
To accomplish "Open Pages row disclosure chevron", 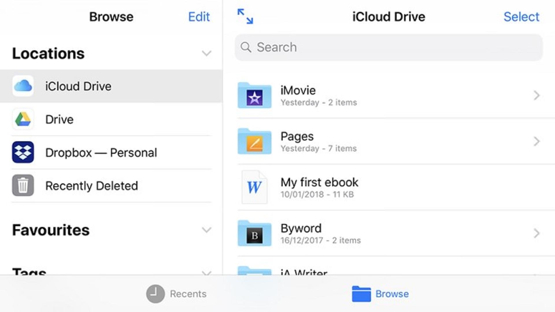I will 537,141.
